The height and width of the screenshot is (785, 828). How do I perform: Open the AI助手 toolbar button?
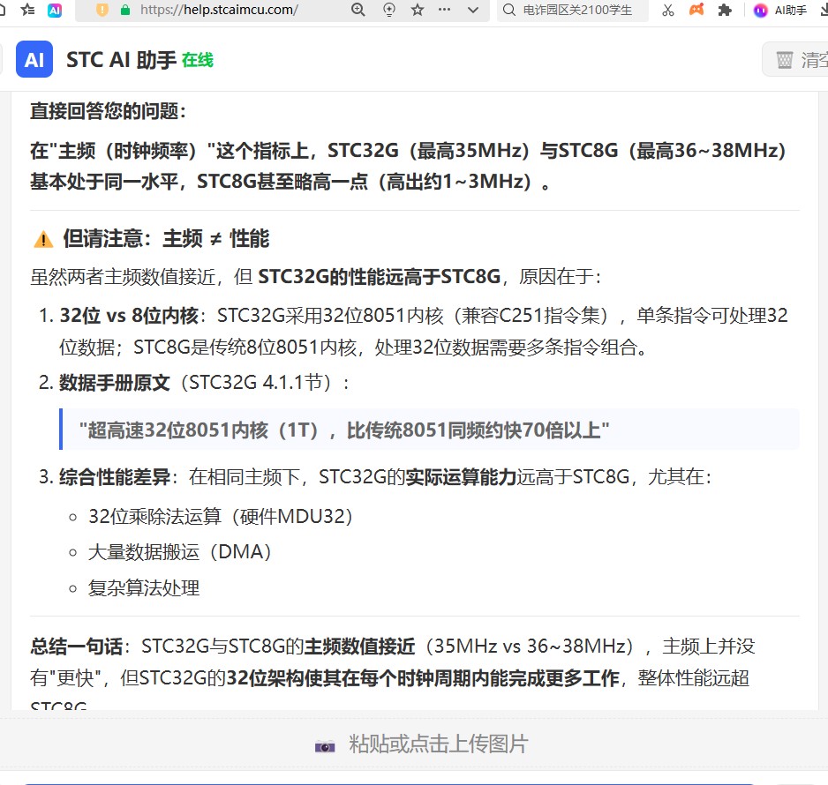pyautogui.click(x=781, y=10)
